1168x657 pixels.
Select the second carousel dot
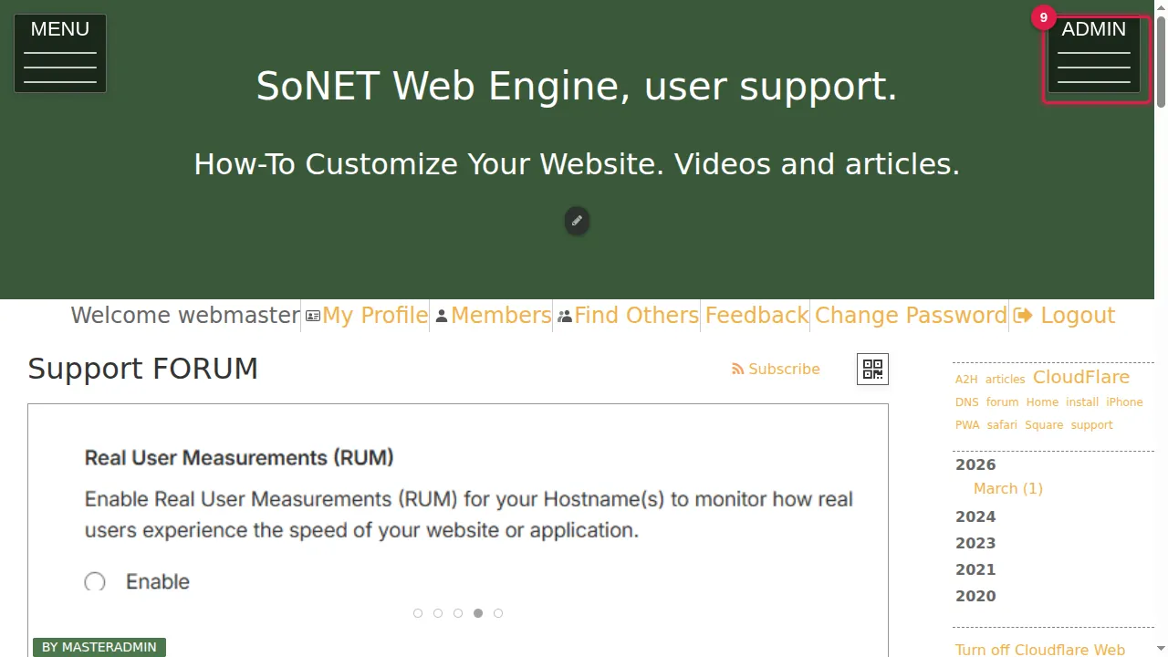coord(438,613)
